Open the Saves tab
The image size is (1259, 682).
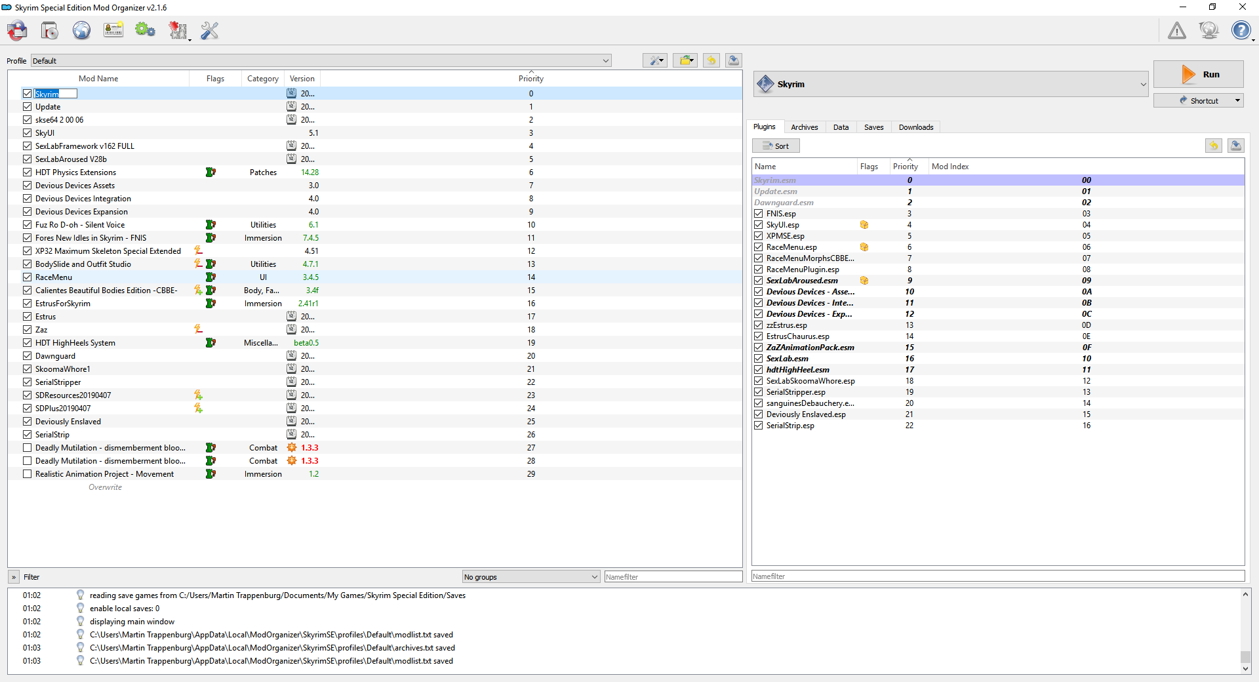point(873,127)
